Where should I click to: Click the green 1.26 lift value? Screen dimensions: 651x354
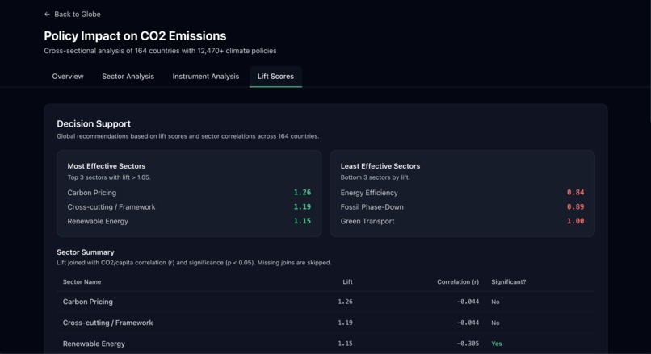(x=302, y=193)
